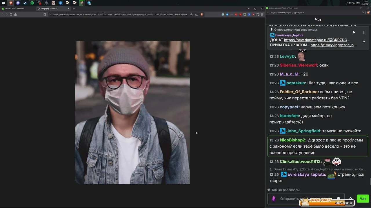Go forward in the browser

coord(6,14)
